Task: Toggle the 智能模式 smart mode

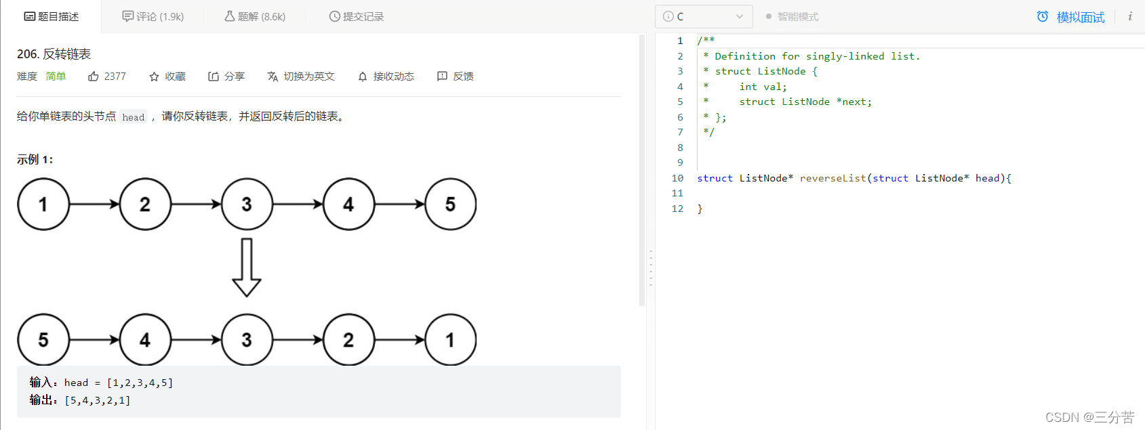Action: [x=792, y=17]
